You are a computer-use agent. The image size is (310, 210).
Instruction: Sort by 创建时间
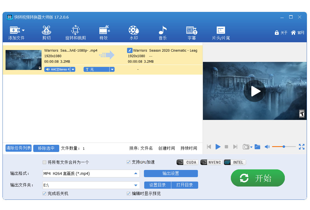coord(167,148)
